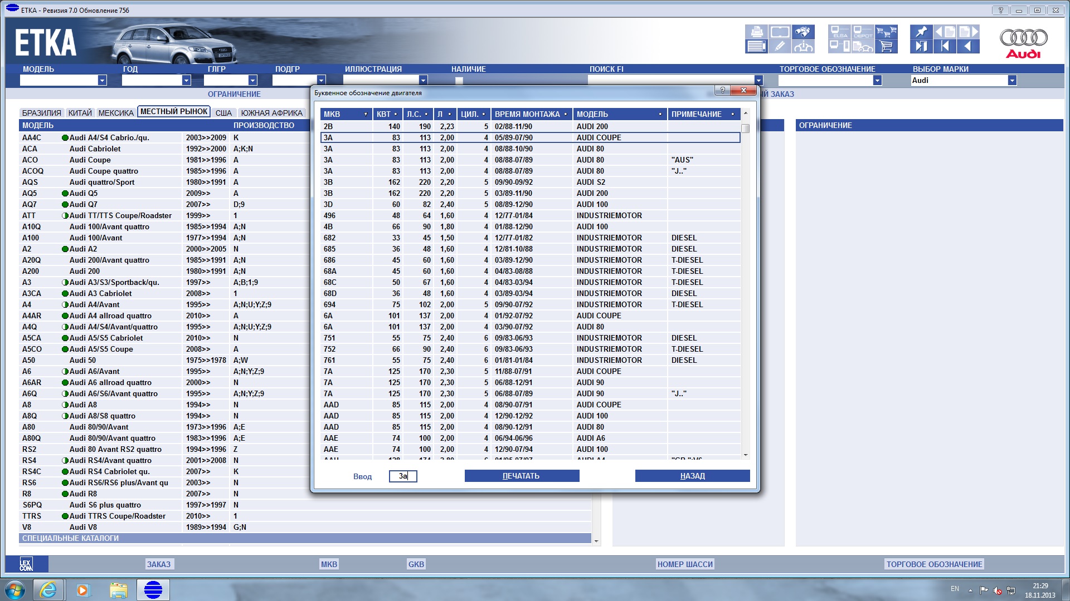The width and height of the screenshot is (1070, 601).
Task: Click the exit door icon
Action: click(x=921, y=46)
